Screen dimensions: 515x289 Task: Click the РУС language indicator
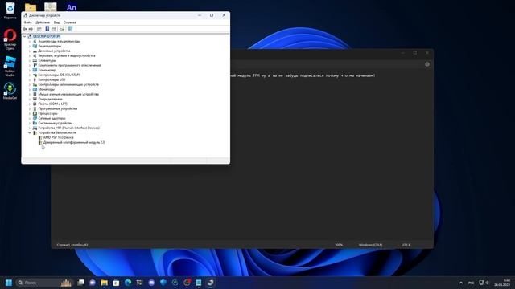tap(471, 283)
